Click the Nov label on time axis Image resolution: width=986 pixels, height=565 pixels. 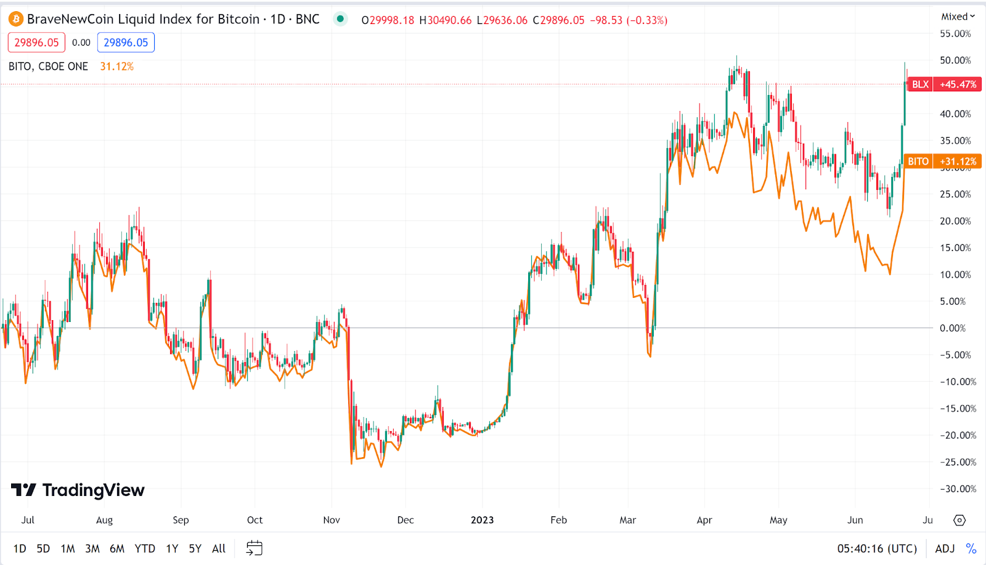332,520
